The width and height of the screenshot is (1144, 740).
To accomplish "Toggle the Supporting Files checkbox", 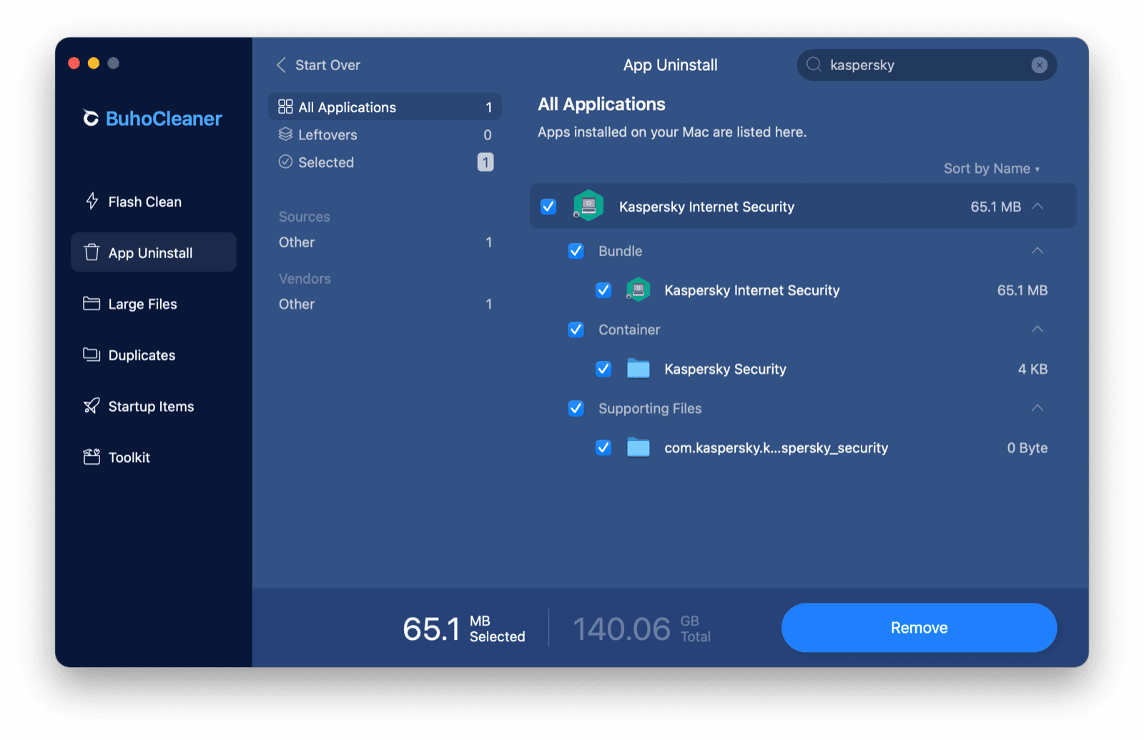I will point(576,408).
